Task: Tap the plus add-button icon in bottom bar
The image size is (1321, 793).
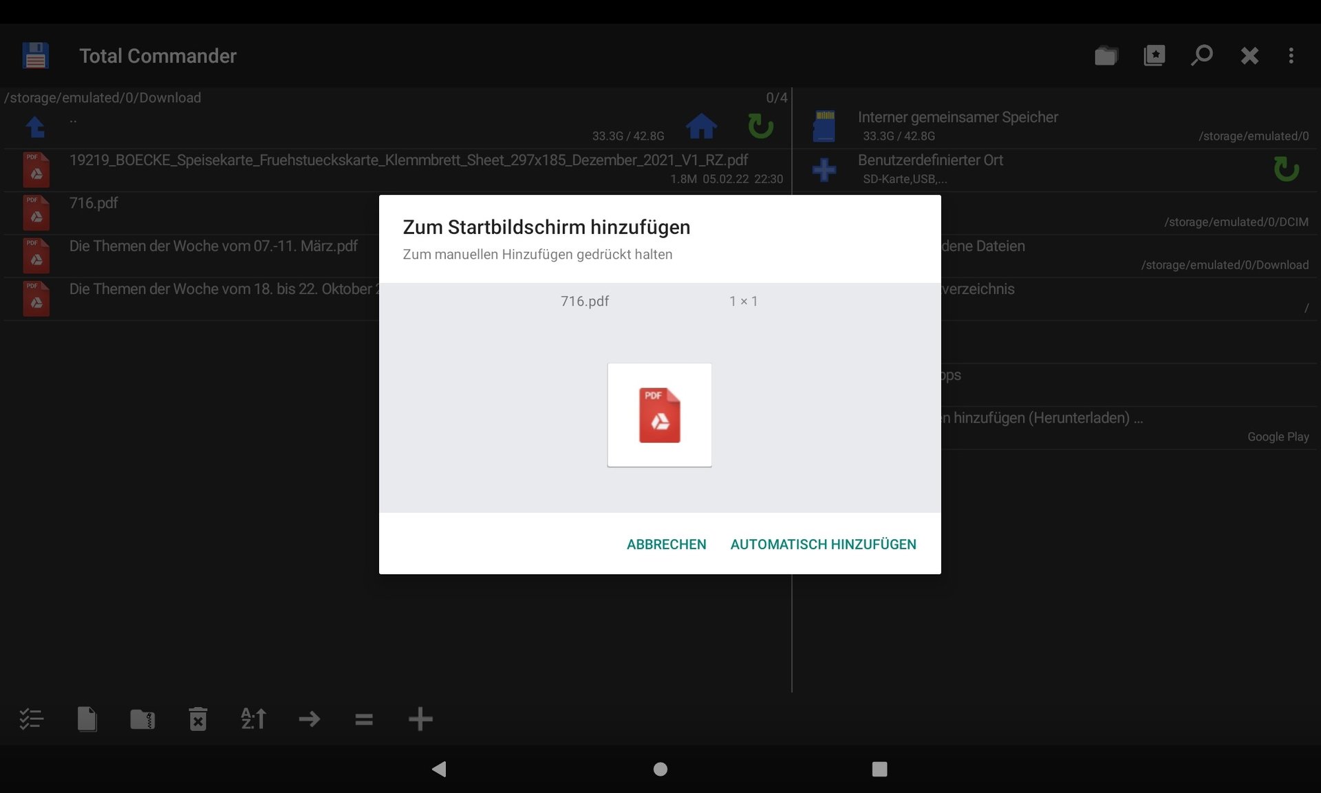Action: [420, 719]
